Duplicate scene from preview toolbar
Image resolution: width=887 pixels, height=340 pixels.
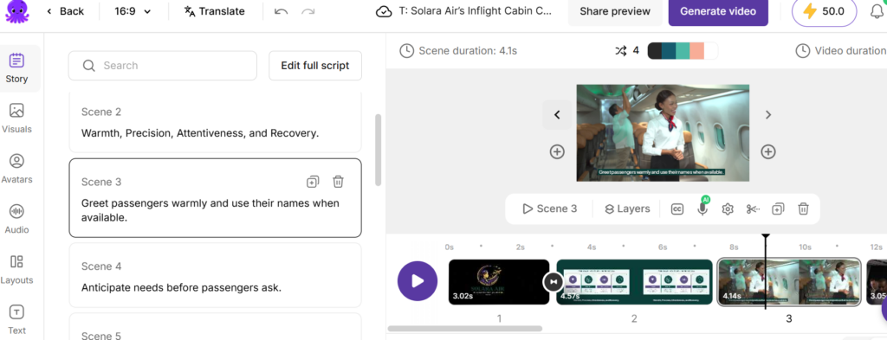[778, 209]
